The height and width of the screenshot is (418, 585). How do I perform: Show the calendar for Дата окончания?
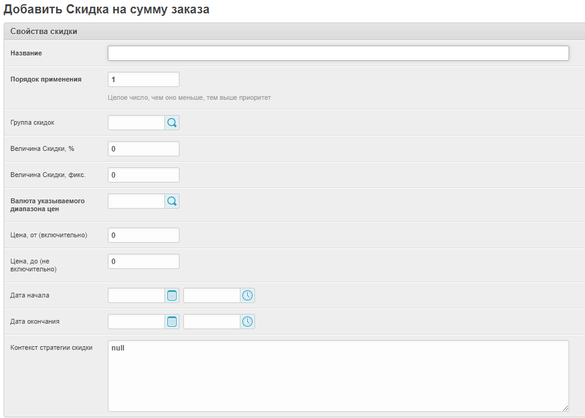[x=172, y=322]
